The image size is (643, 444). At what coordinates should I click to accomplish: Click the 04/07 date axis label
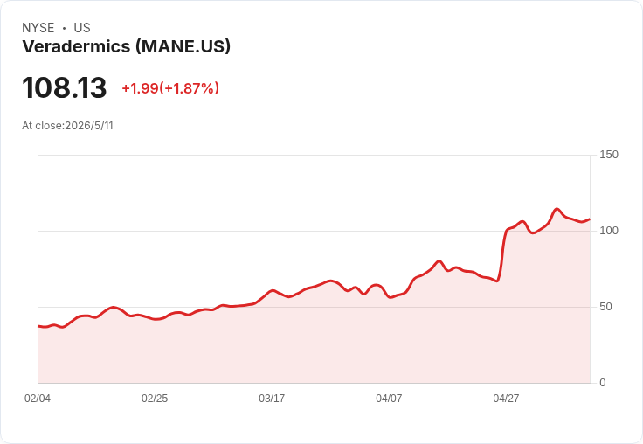pyautogui.click(x=389, y=399)
